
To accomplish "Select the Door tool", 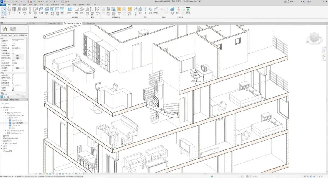I will pyautogui.click(x=14, y=10).
